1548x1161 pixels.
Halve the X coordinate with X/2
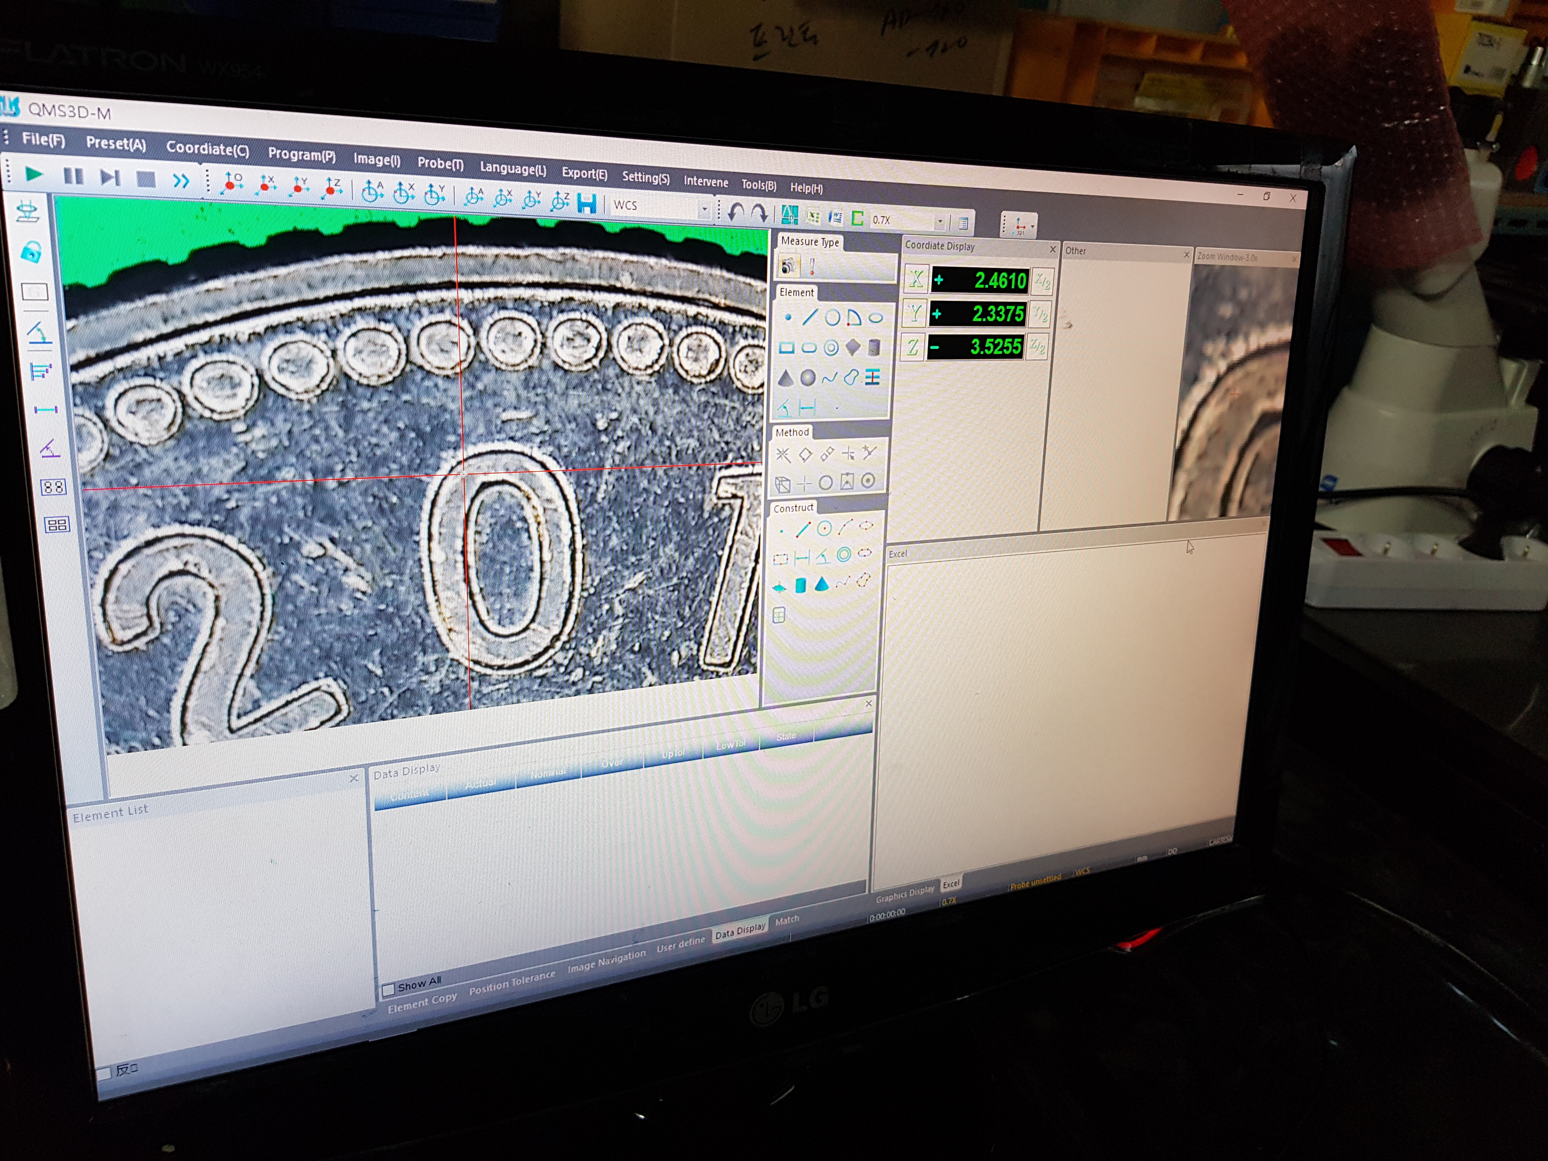pos(1042,282)
